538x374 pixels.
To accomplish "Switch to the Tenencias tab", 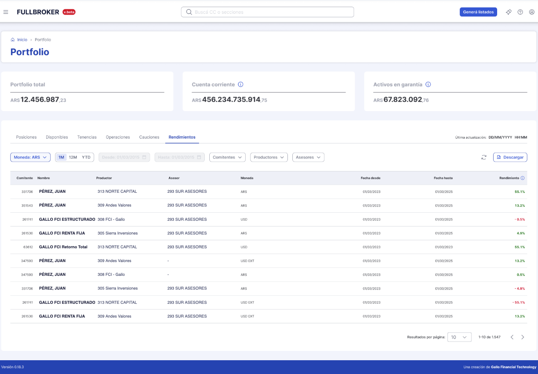I will pyautogui.click(x=87, y=137).
